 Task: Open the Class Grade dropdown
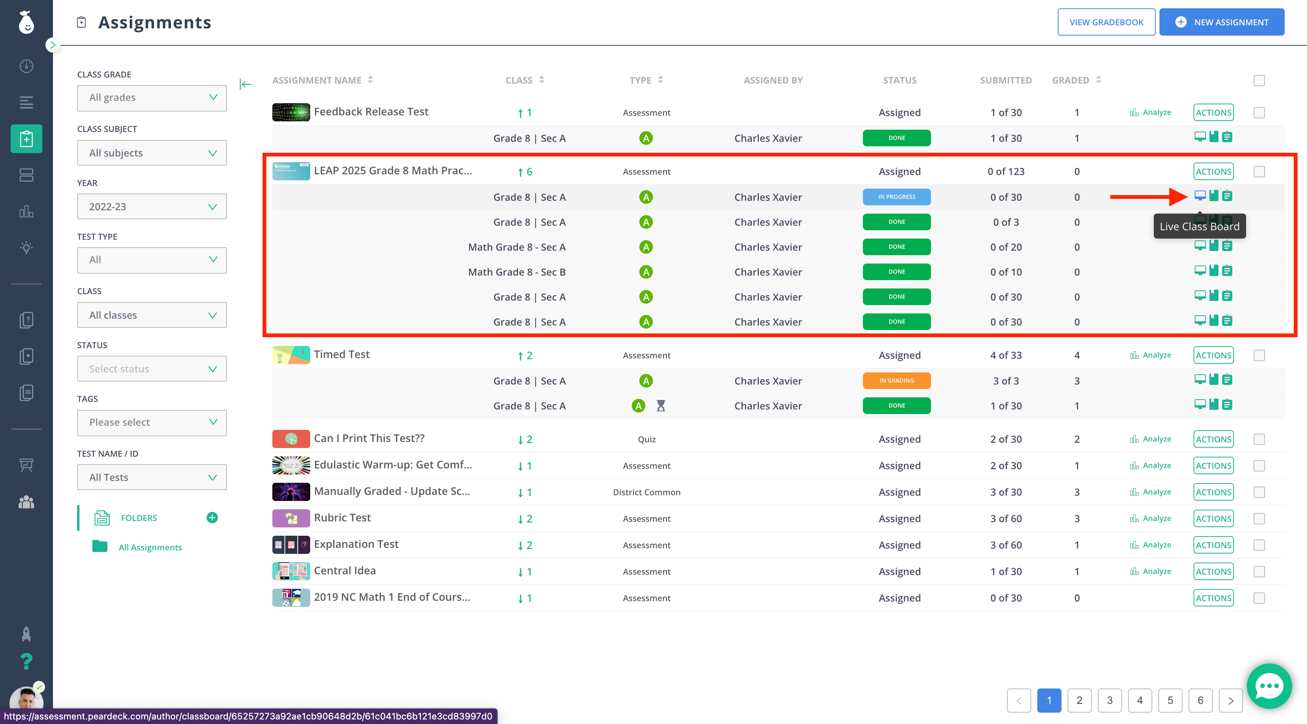pyautogui.click(x=152, y=97)
